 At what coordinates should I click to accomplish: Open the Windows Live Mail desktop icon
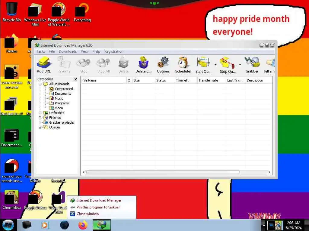[35, 14]
